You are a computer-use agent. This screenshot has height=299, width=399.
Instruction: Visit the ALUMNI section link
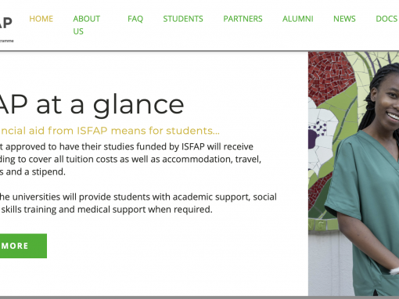click(298, 19)
